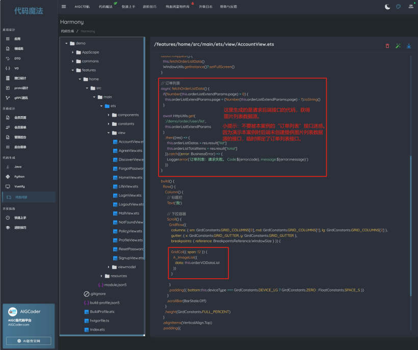Screen dimensions: 418x350
Task: Expand the viewmodel folder
Action: tap(109, 267)
